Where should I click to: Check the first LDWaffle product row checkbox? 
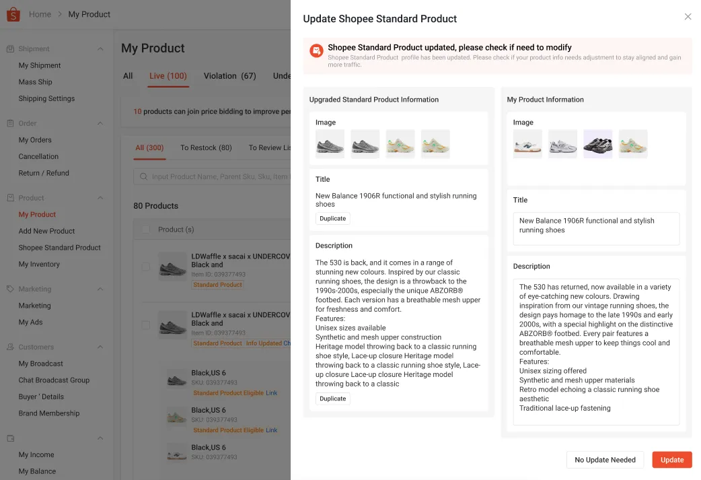click(x=145, y=266)
